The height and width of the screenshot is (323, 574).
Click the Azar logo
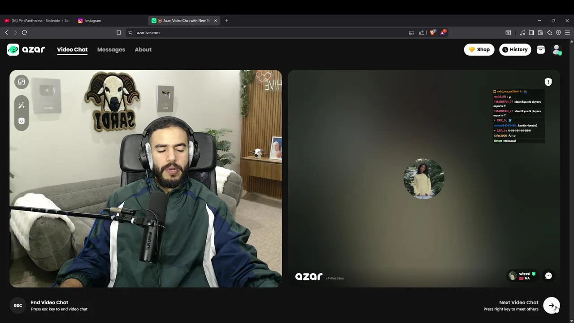pos(26,49)
